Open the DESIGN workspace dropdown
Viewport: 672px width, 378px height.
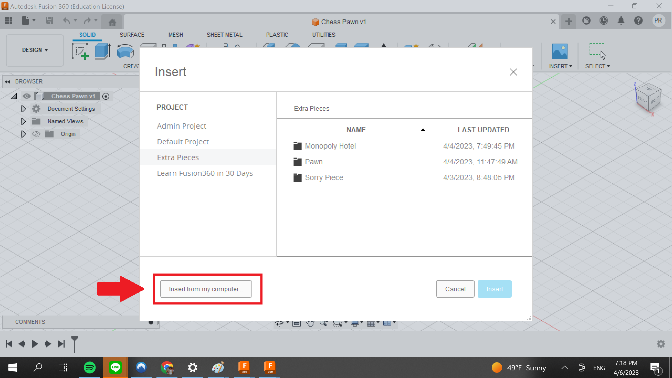(x=35, y=50)
